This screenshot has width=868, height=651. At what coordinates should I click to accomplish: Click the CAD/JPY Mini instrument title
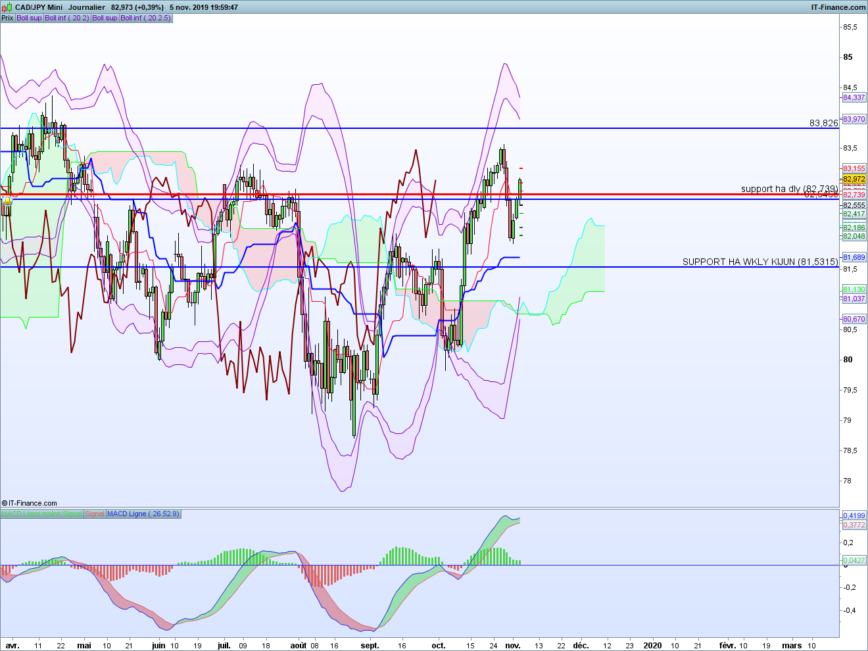39,7
